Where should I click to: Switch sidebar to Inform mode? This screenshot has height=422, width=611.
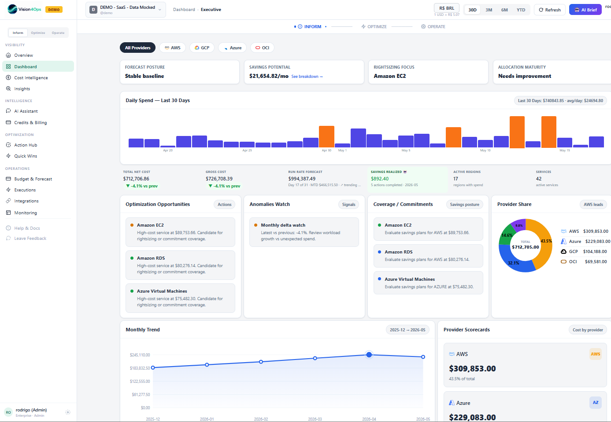click(18, 33)
